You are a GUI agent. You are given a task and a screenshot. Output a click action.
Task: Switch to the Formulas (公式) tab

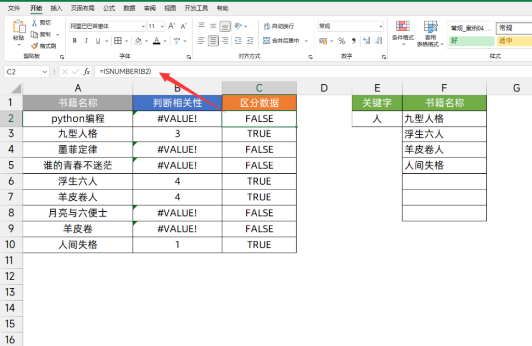click(x=109, y=8)
